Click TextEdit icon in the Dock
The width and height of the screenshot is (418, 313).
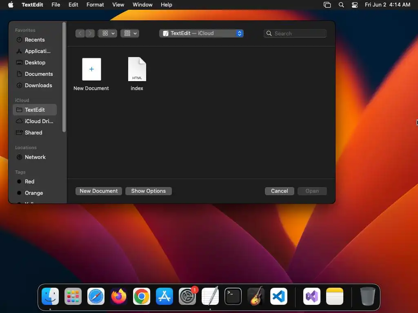pyautogui.click(x=210, y=296)
